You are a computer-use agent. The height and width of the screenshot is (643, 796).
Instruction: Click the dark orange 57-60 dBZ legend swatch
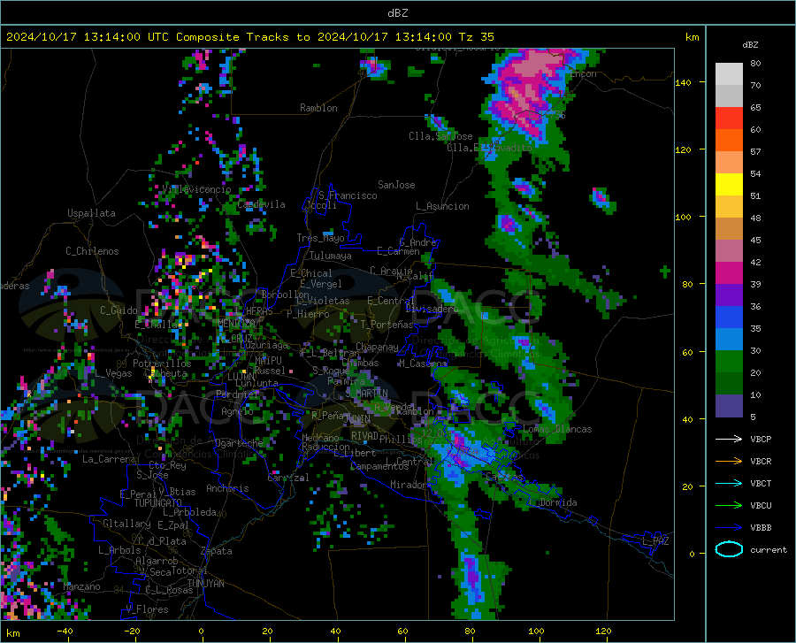[729, 141]
